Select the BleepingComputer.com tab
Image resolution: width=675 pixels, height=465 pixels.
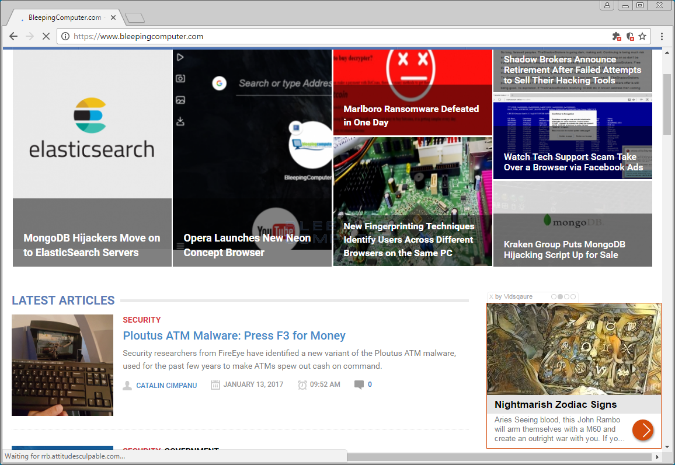coord(64,18)
